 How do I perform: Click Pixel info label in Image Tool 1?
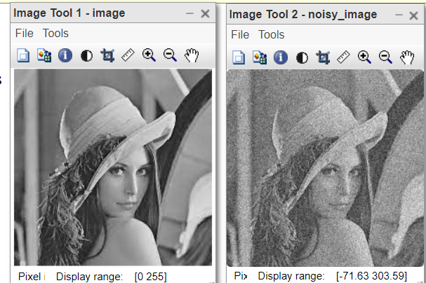[x=32, y=277]
